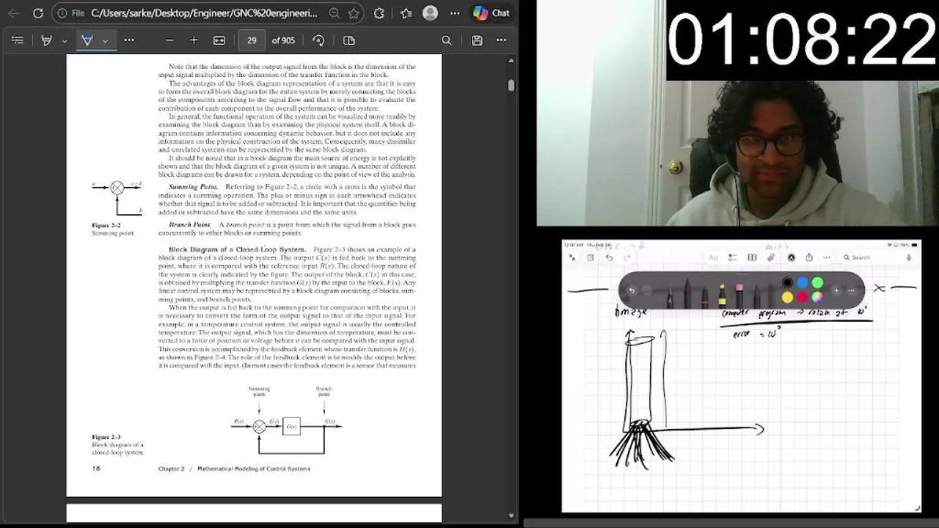
Task: Open the favorites list
Action: point(406,13)
